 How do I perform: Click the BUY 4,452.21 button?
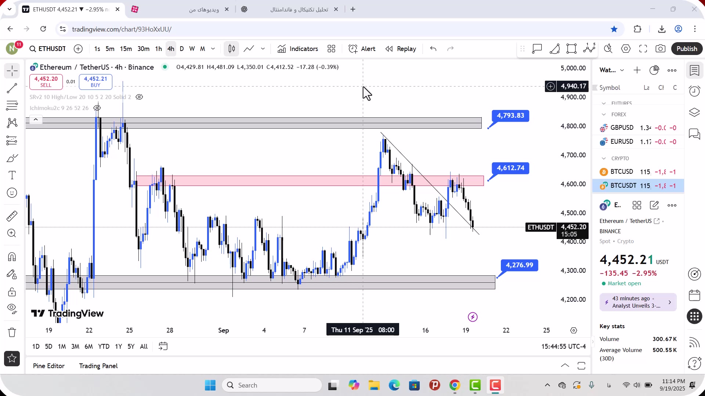click(x=95, y=82)
